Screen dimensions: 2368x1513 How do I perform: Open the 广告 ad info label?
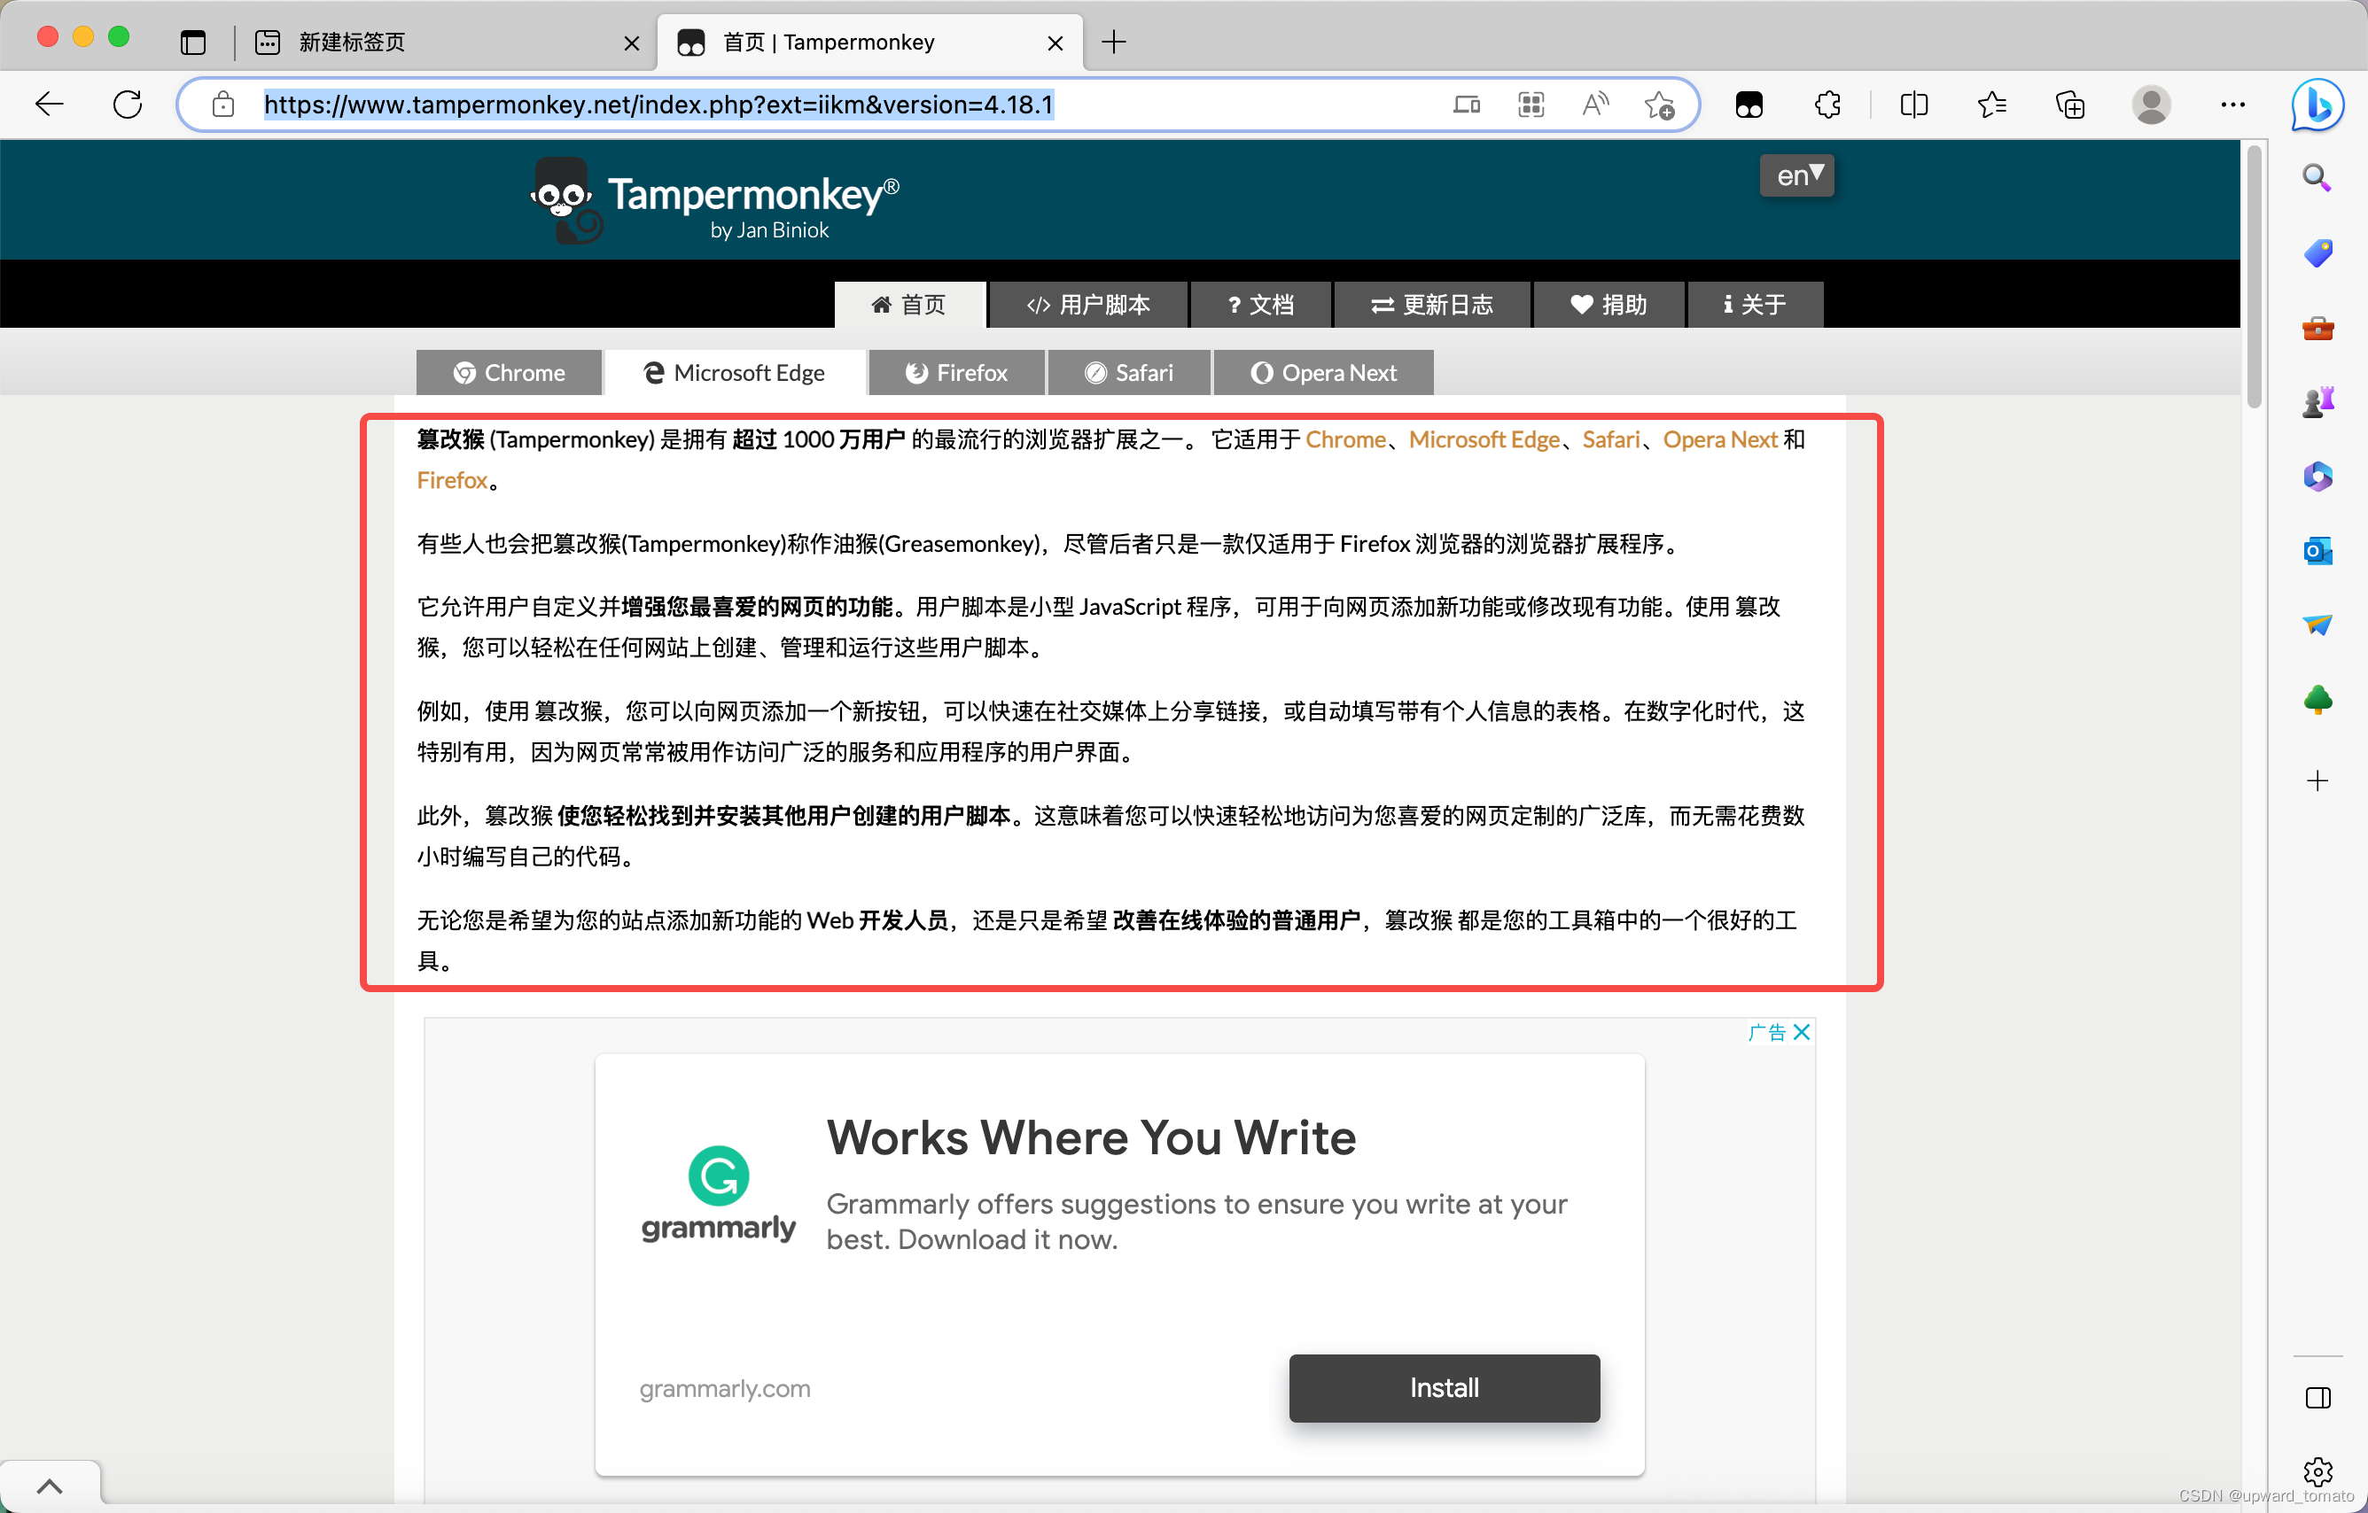(1767, 1031)
